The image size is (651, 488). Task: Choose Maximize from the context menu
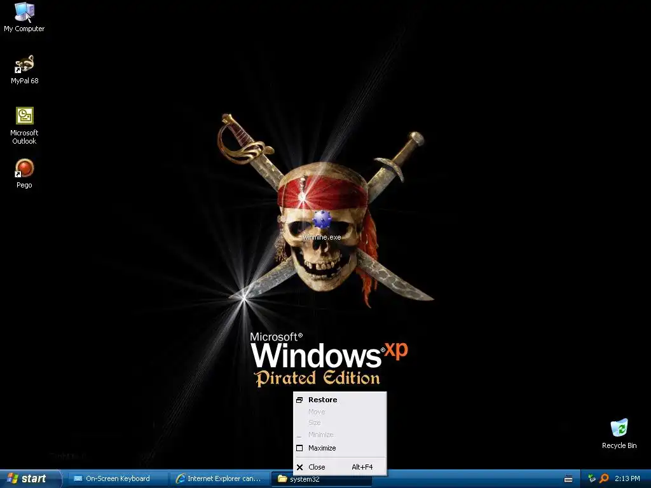[339, 448]
